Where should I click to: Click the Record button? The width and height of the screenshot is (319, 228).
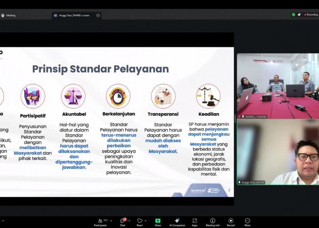[231, 223]
